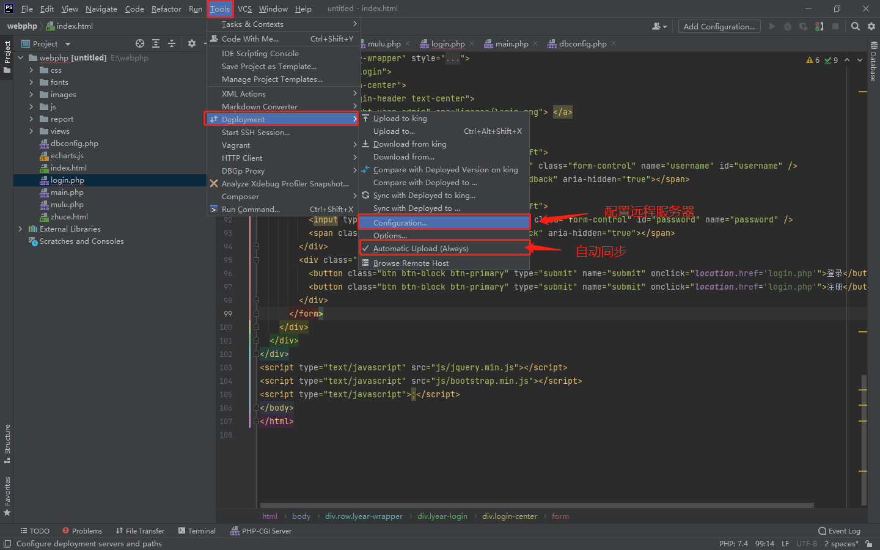Click the typos indicator showing 9
Viewport: 880px width, 550px height.
[x=831, y=60]
